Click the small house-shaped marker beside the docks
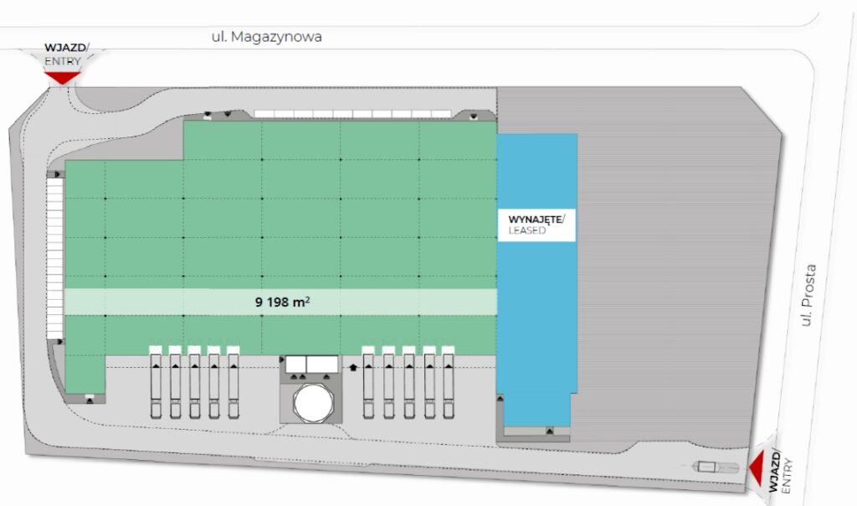This screenshot has height=506, width=857. click(353, 368)
